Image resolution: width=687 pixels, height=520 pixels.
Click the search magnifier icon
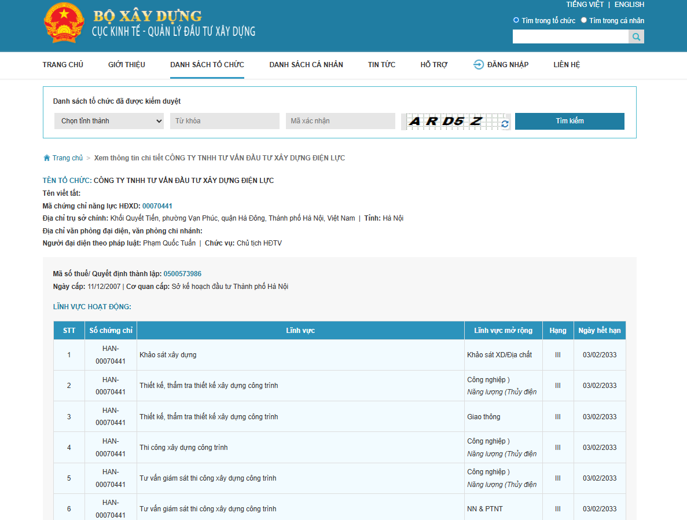636,37
